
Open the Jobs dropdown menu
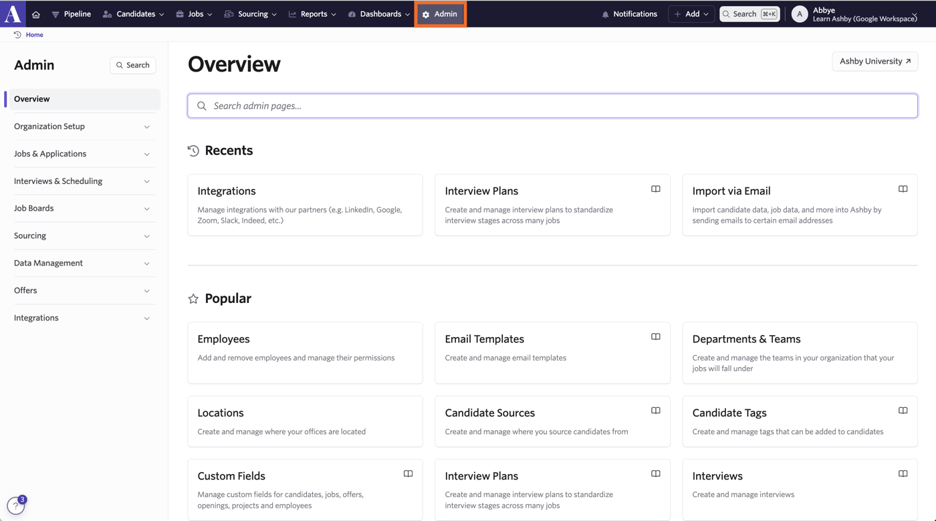pos(194,14)
